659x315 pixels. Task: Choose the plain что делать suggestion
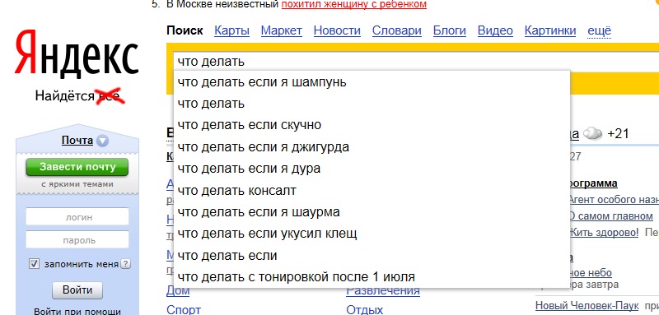pos(372,103)
